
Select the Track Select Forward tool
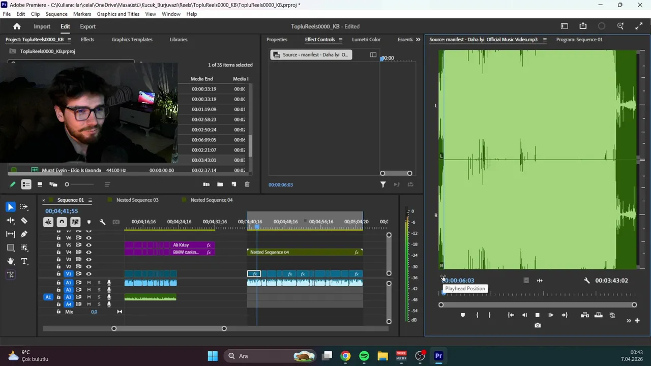[24, 207]
